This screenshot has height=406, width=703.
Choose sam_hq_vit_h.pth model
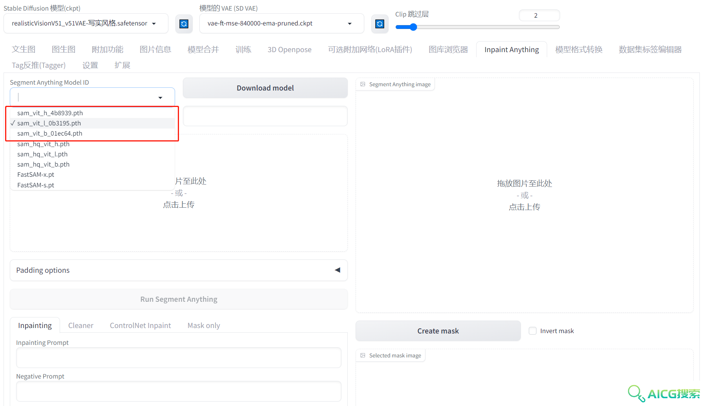coord(92,144)
